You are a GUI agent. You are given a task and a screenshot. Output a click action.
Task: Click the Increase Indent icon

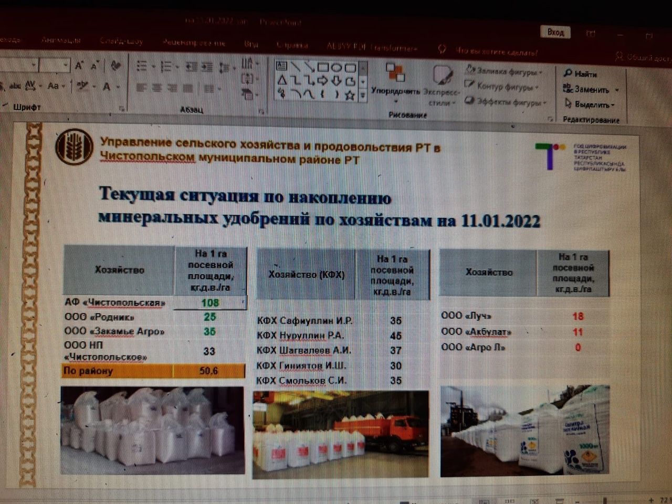[207, 67]
